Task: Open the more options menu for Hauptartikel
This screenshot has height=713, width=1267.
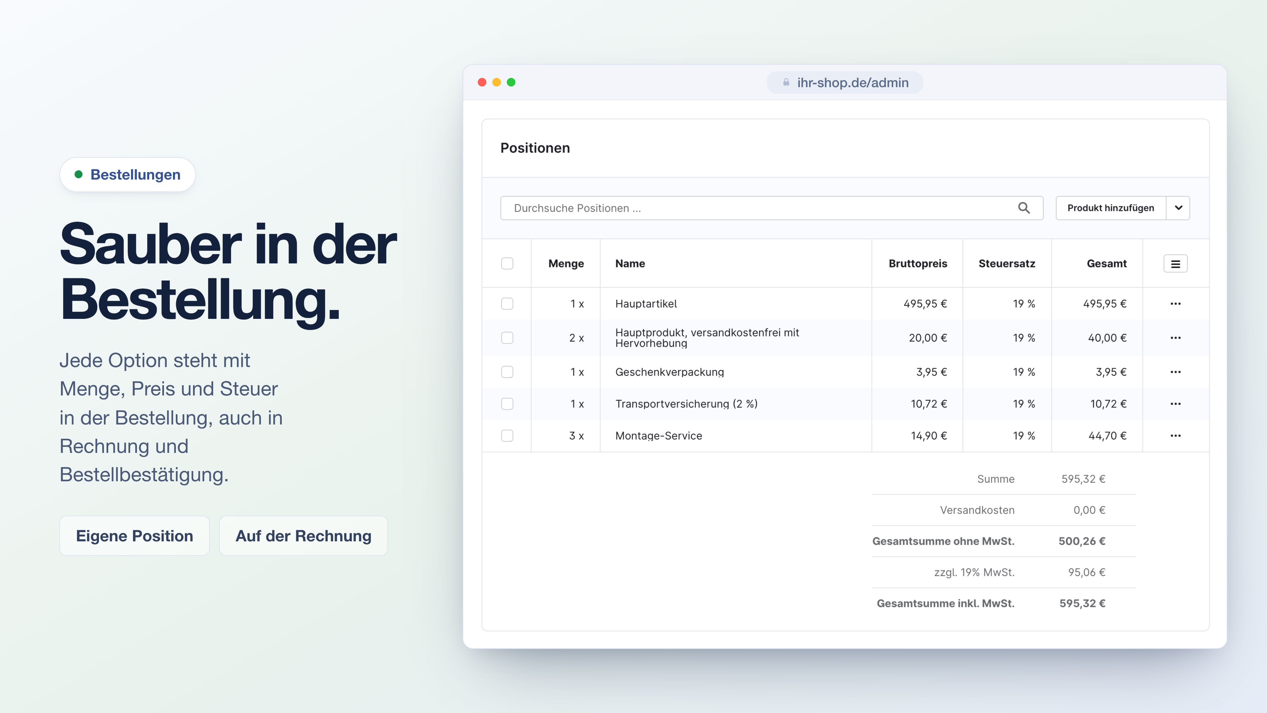Action: click(x=1175, y=304)
